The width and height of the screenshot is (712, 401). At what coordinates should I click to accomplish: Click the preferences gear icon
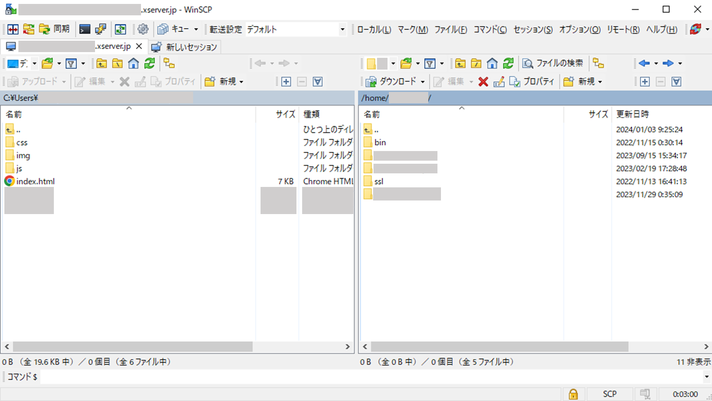pyautogui.click(x=143, y=29)
